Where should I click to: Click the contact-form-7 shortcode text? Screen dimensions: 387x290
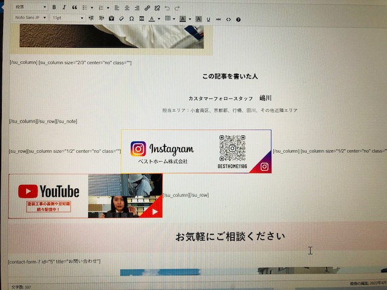(x=54, y=261)
